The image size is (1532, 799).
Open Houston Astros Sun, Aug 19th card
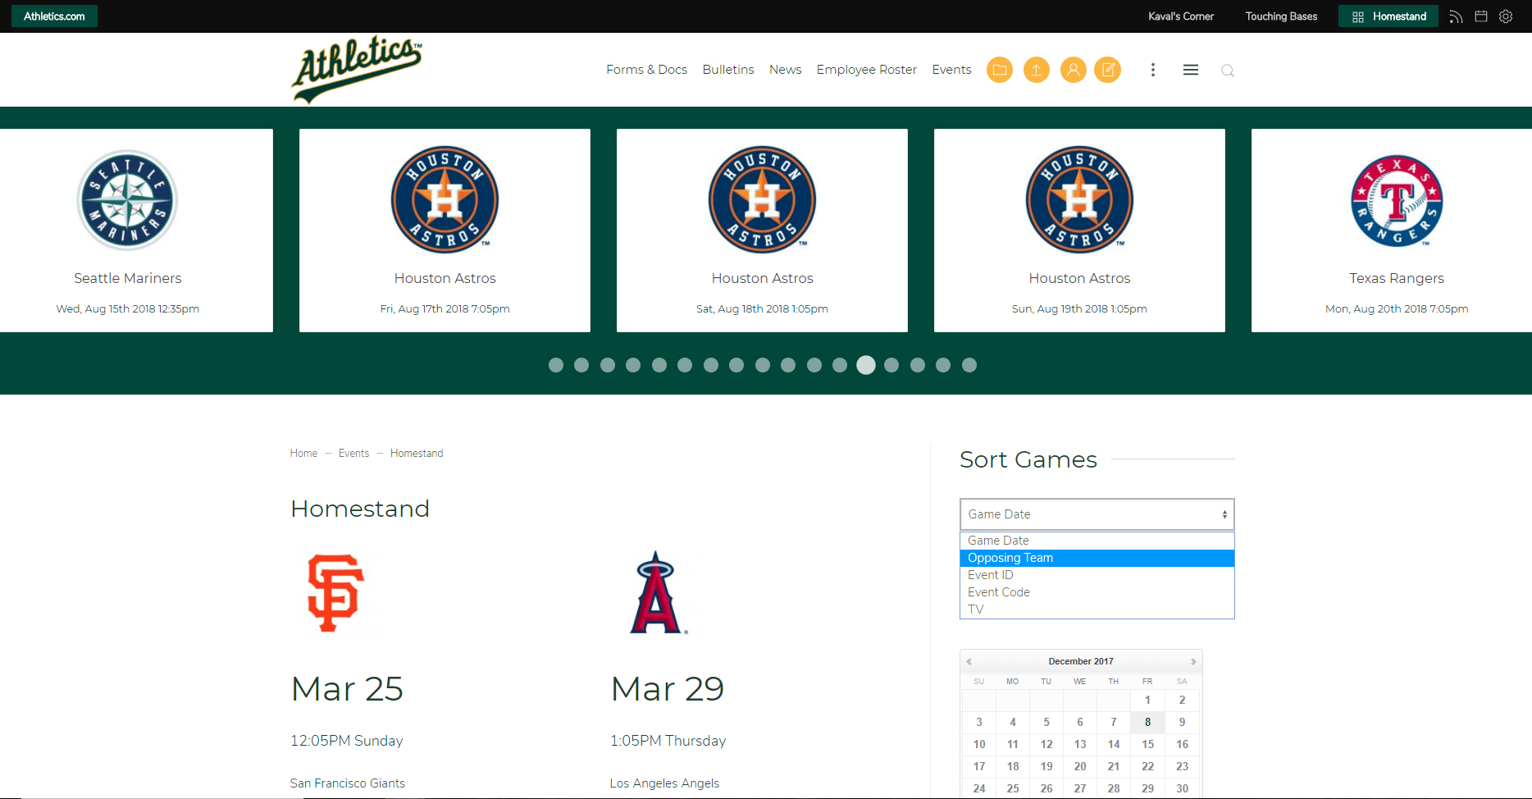tap(1079, 231)
